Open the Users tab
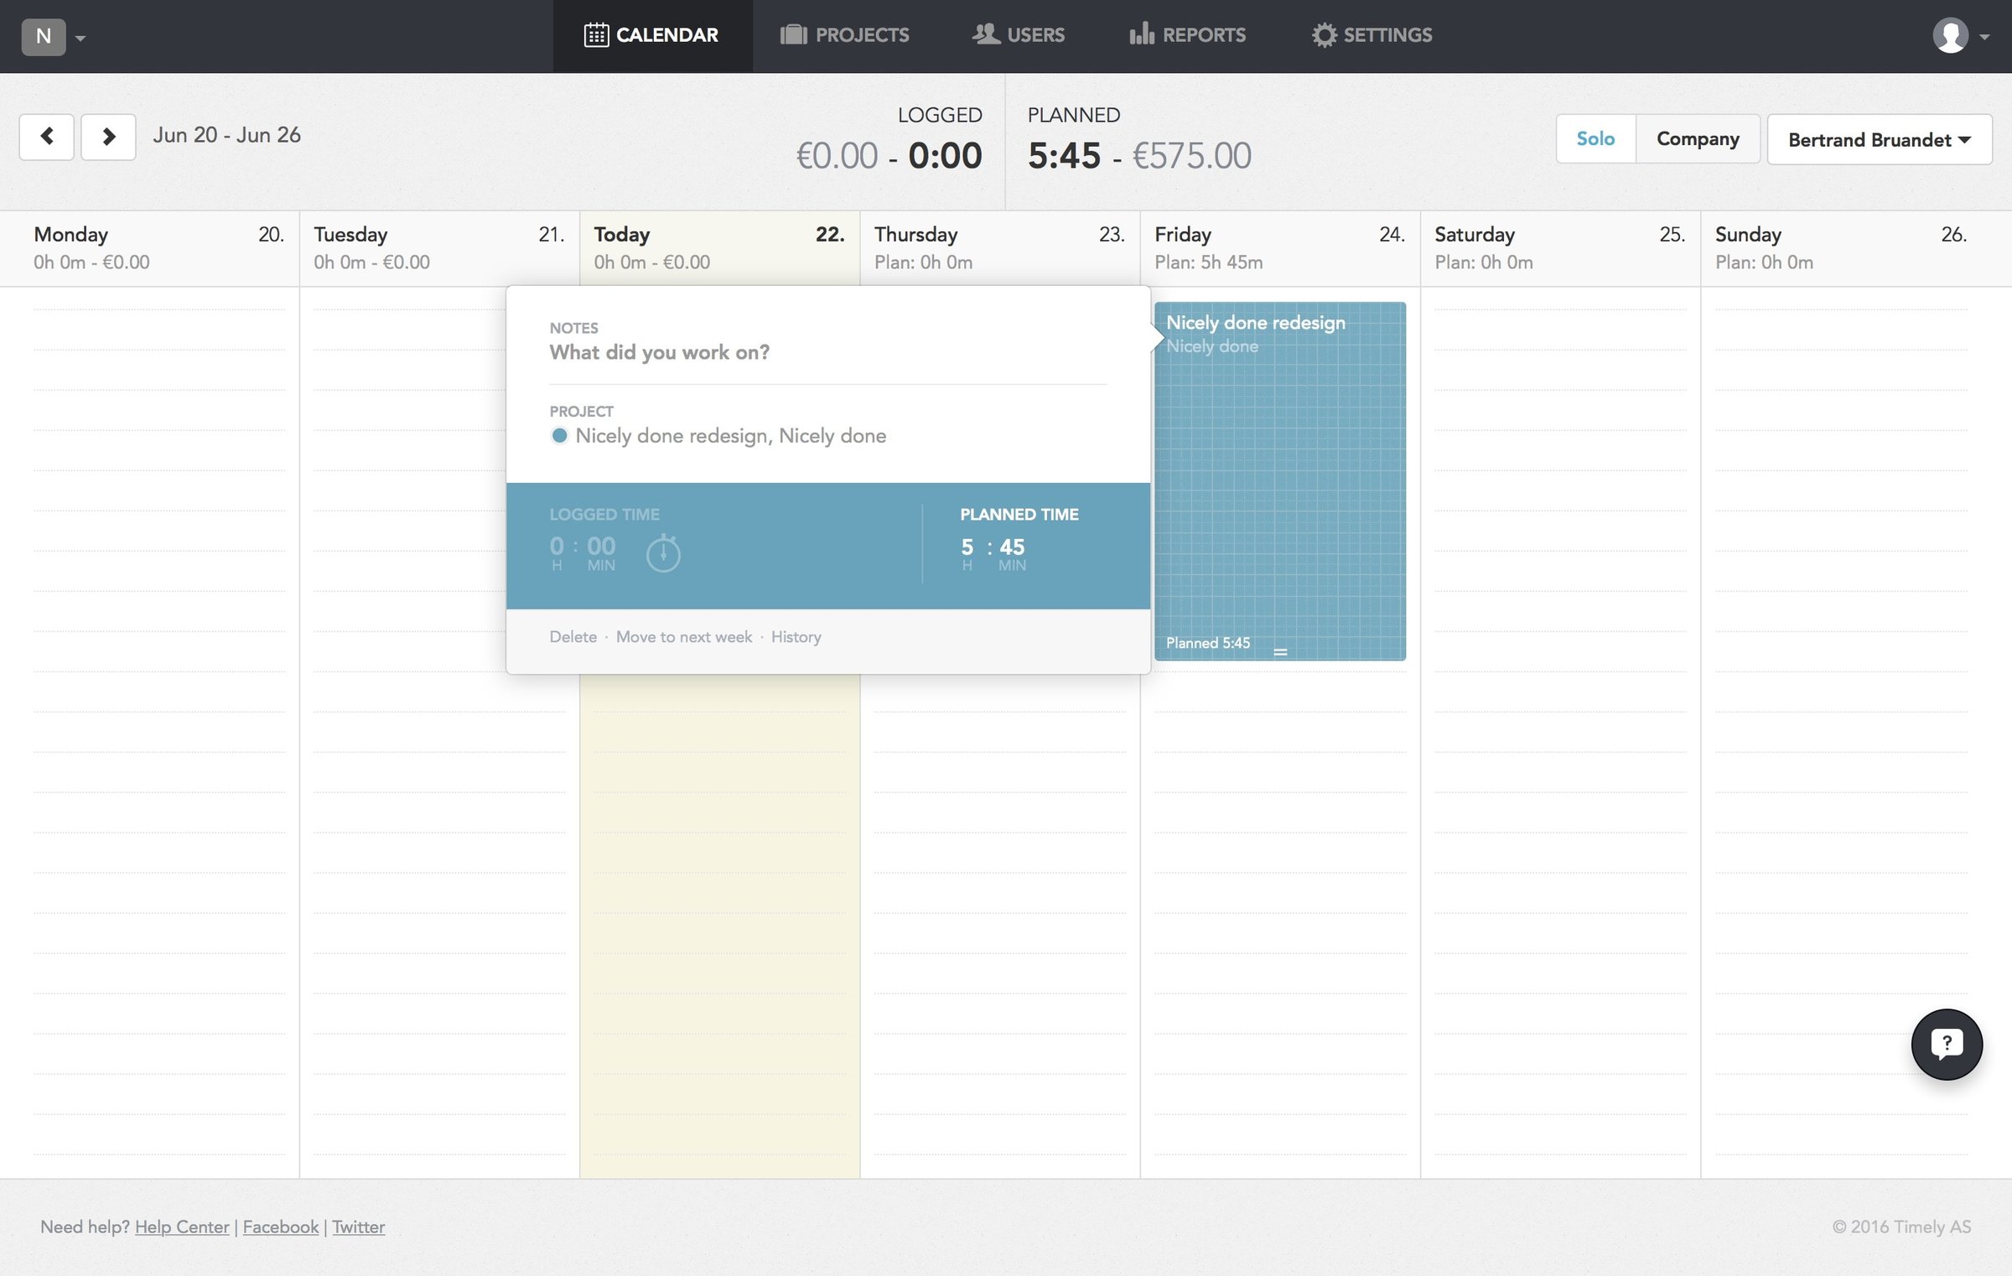Viewport: 2012px width, 1276px height. coord(1019,35)
